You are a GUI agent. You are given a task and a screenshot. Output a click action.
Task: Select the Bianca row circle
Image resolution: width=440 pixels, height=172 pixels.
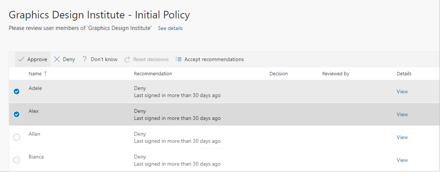click(x=17, y=160)
